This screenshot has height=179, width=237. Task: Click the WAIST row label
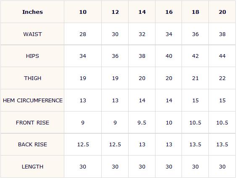click(32, 34)
